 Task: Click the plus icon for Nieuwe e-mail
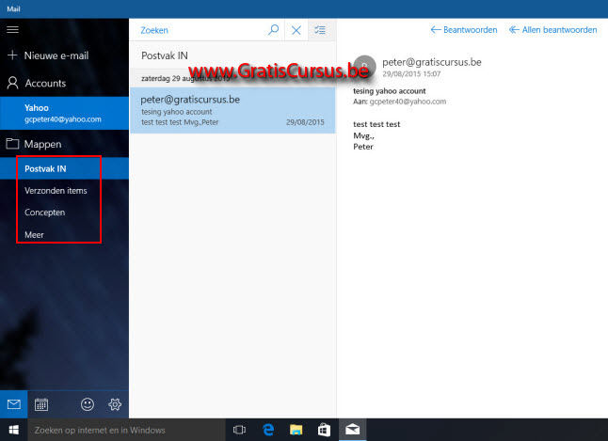tap(12, 55)
